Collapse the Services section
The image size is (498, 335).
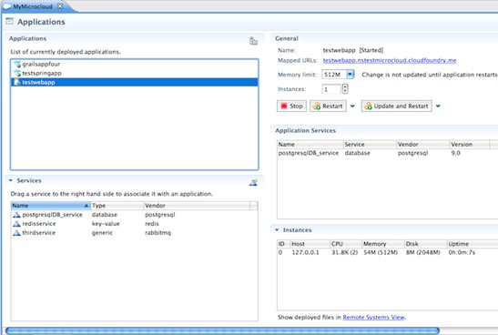click(x=11, y=180)
